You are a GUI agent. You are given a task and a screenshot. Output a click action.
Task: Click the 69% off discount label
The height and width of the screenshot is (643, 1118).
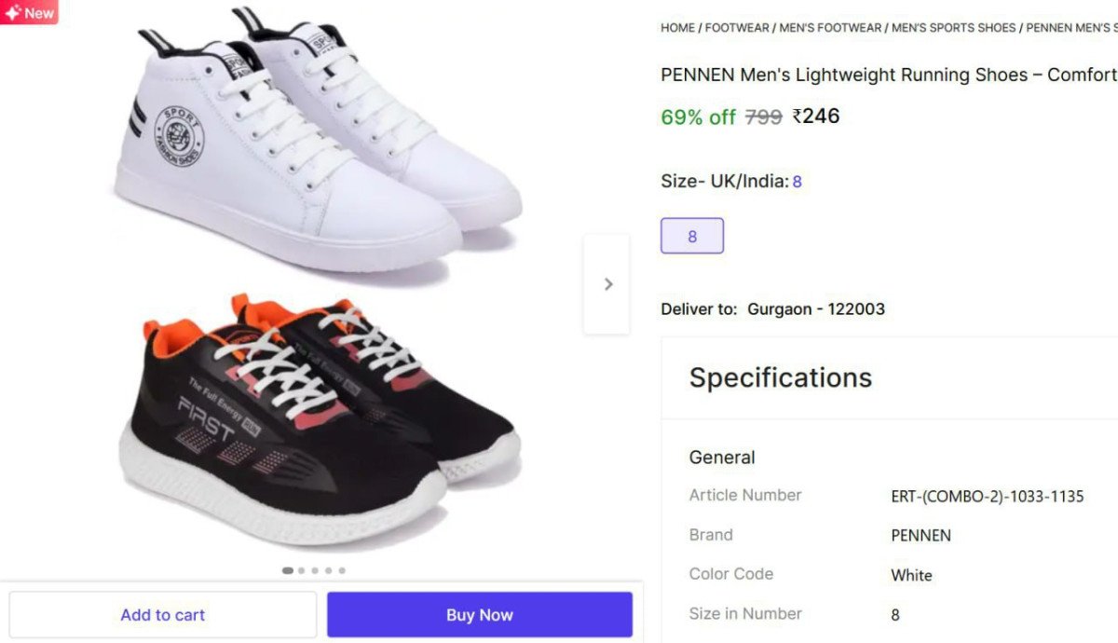(x=698, y=117)
